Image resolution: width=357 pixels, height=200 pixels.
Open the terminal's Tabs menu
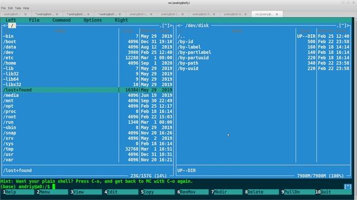pyautogui.click(x=18, y=8)
